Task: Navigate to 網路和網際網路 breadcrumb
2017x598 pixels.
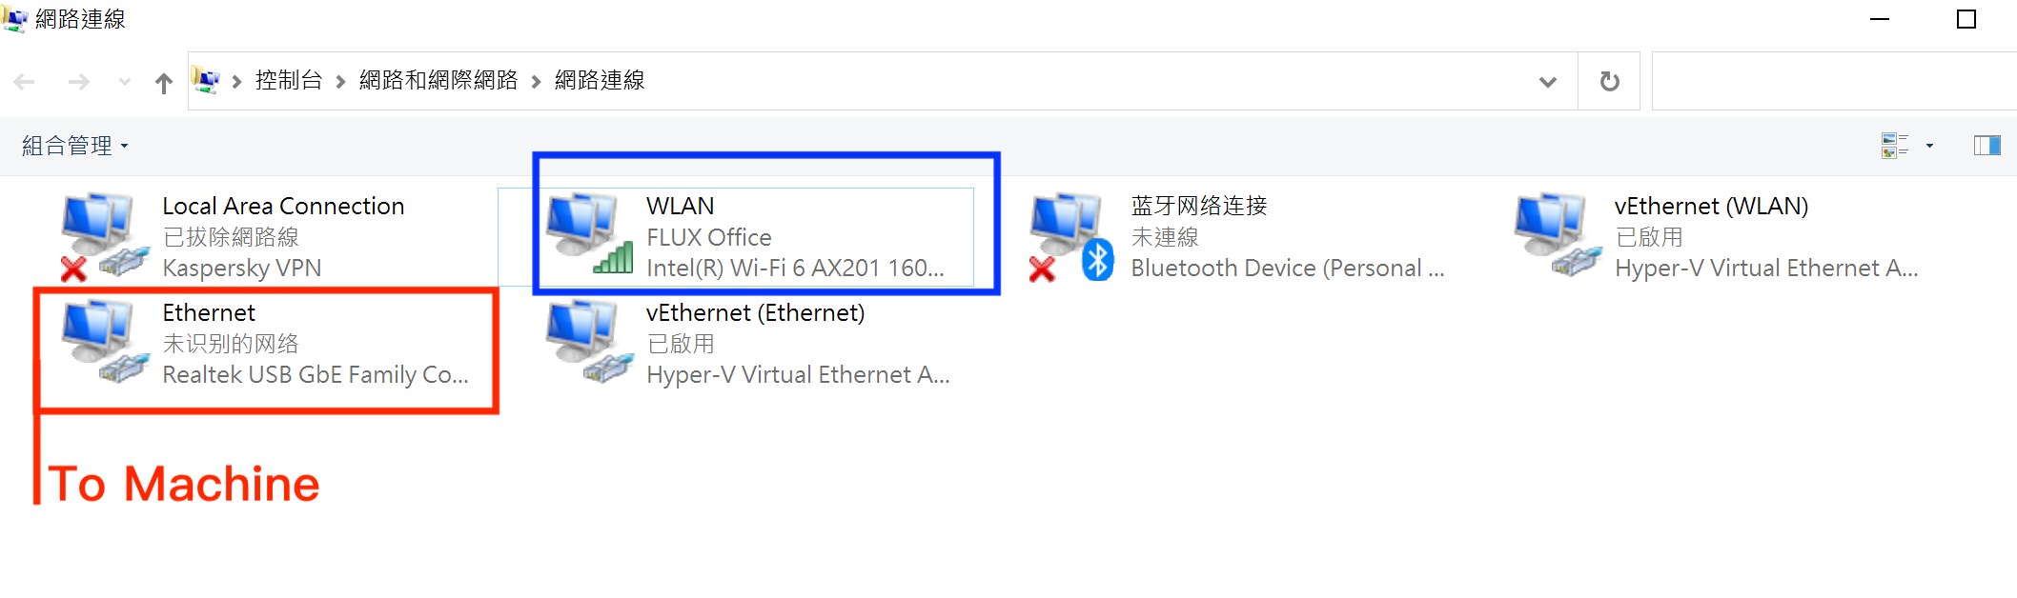Action: point(438,81)
